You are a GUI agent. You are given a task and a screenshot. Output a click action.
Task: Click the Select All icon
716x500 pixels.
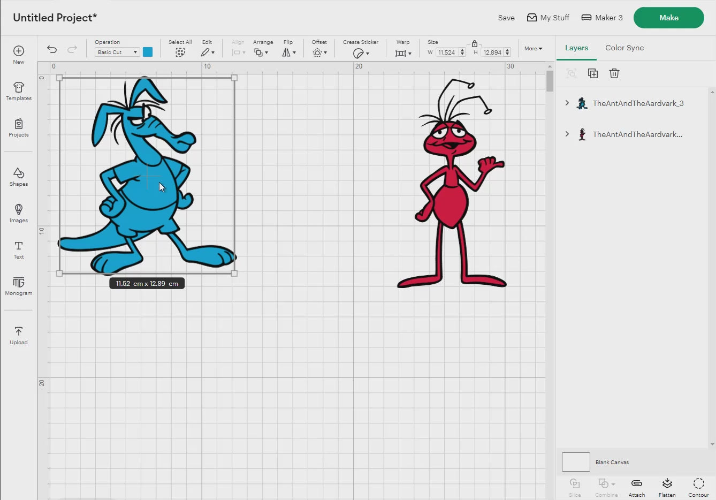point(180,52)
